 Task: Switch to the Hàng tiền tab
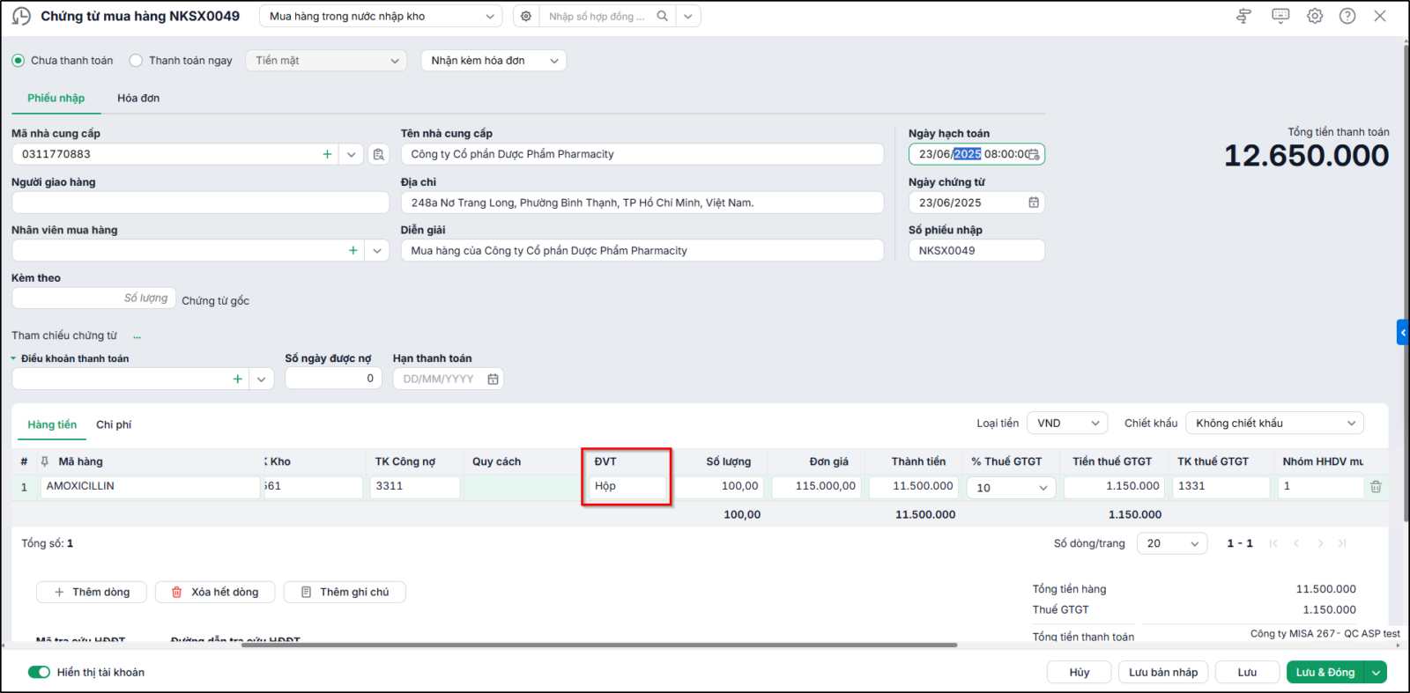click(x=52, y=424)
